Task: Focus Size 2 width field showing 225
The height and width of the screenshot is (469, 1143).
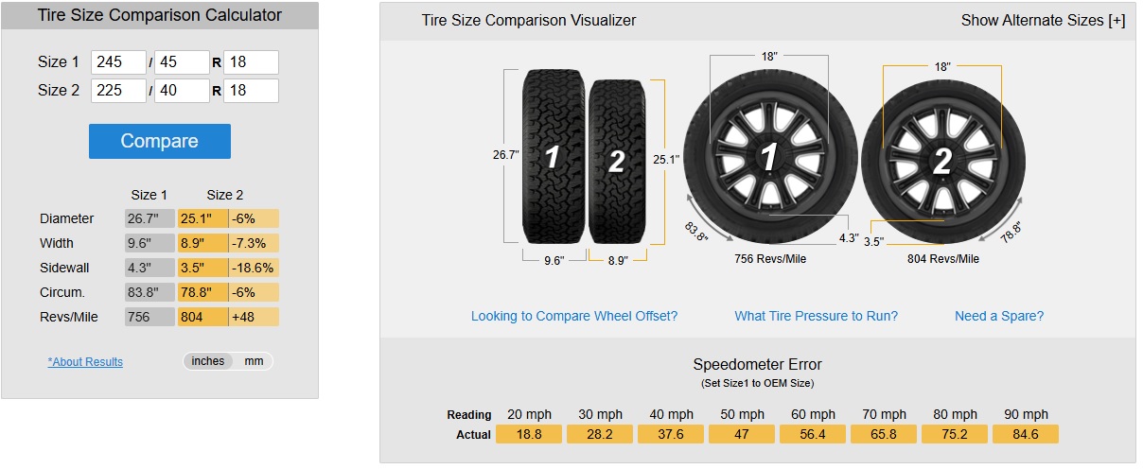Action: pos(119,91)
